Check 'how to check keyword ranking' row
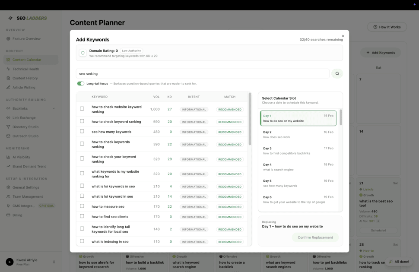The width and height of the screenshot is (419, 272). point(82,122)
